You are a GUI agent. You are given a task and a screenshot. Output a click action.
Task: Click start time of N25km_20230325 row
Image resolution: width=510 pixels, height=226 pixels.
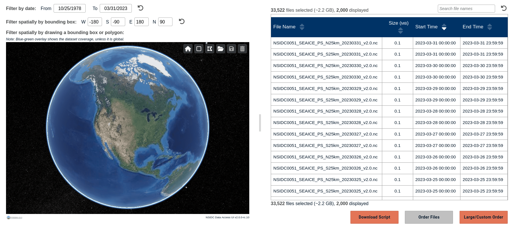(436, 180)
